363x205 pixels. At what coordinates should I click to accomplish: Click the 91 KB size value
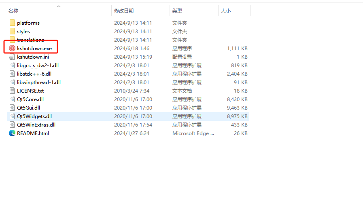click(x=240, y=82)
